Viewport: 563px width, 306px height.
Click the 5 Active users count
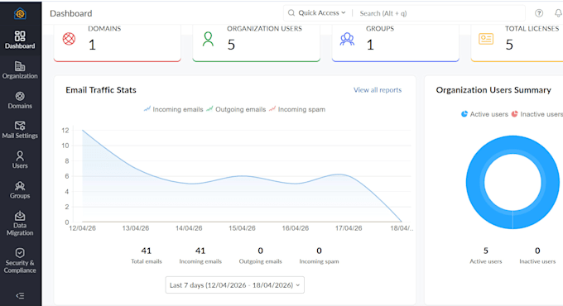(486, 251)
